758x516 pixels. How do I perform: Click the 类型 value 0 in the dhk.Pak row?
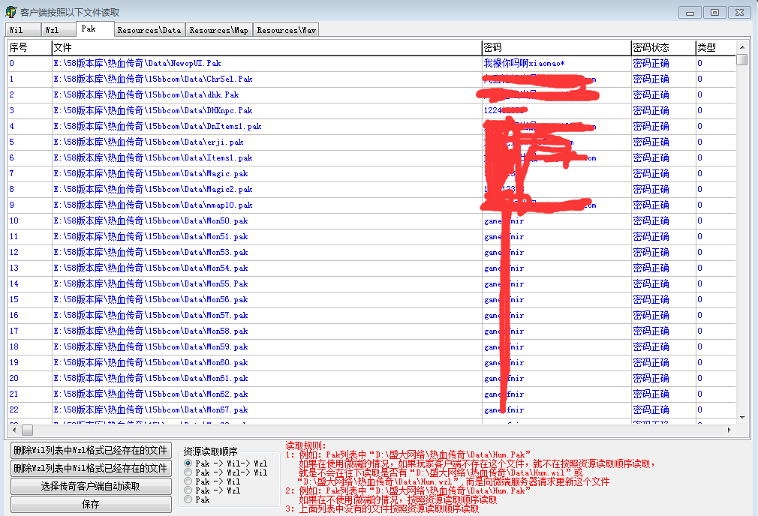coord(699,94)
